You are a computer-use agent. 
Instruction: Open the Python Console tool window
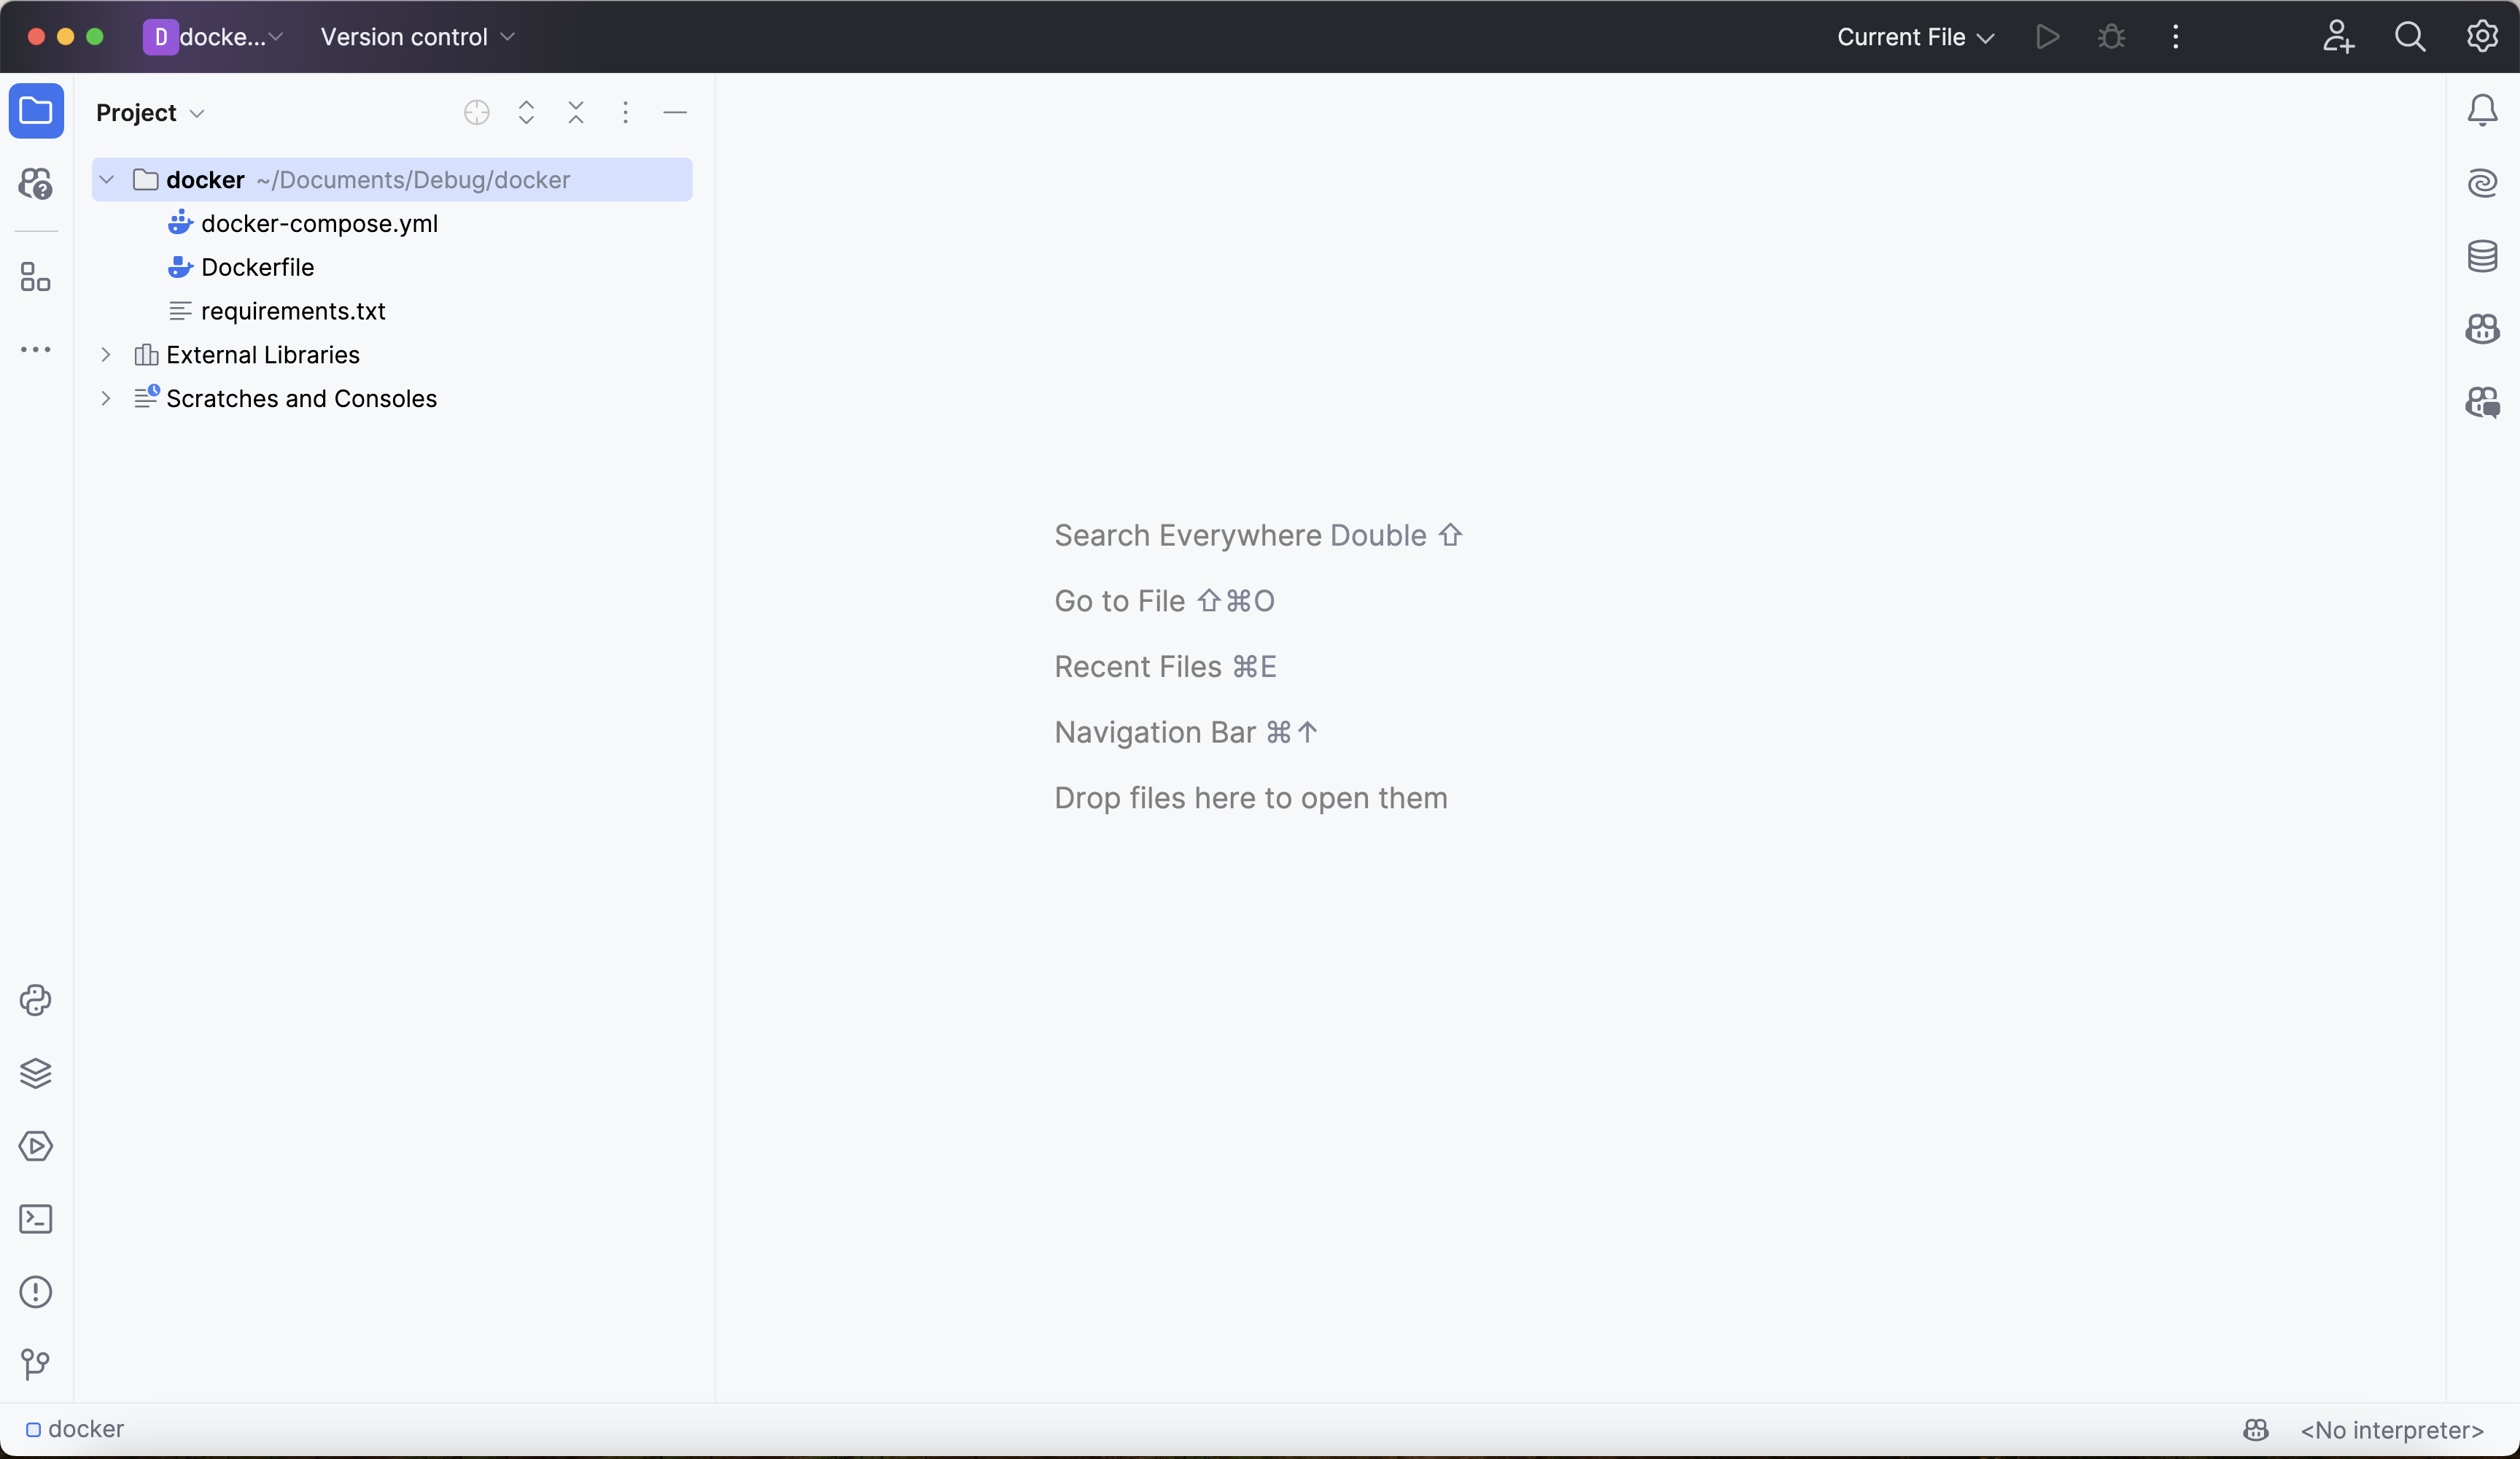36,999
